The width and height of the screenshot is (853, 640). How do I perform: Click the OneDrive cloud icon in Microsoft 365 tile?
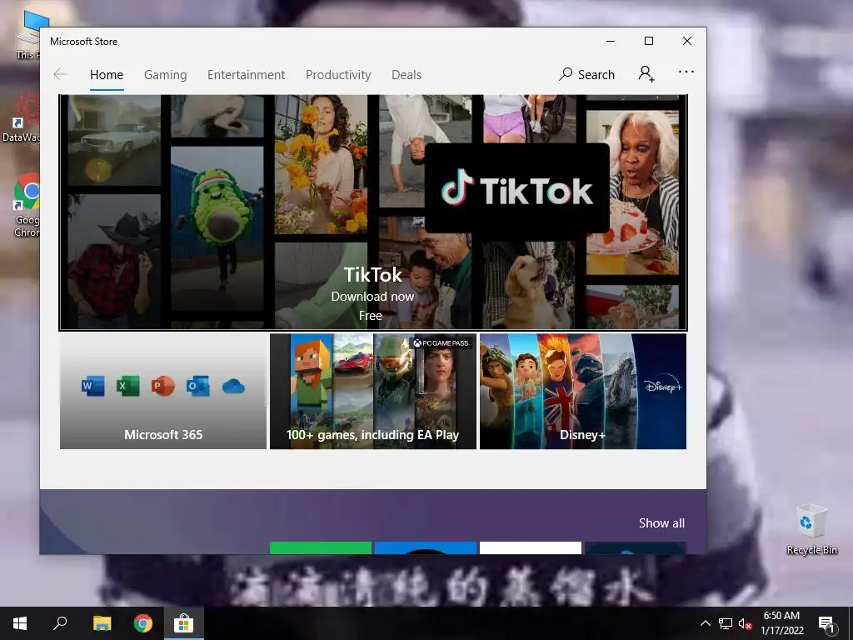pyautogui.click(x=233, y=387)
